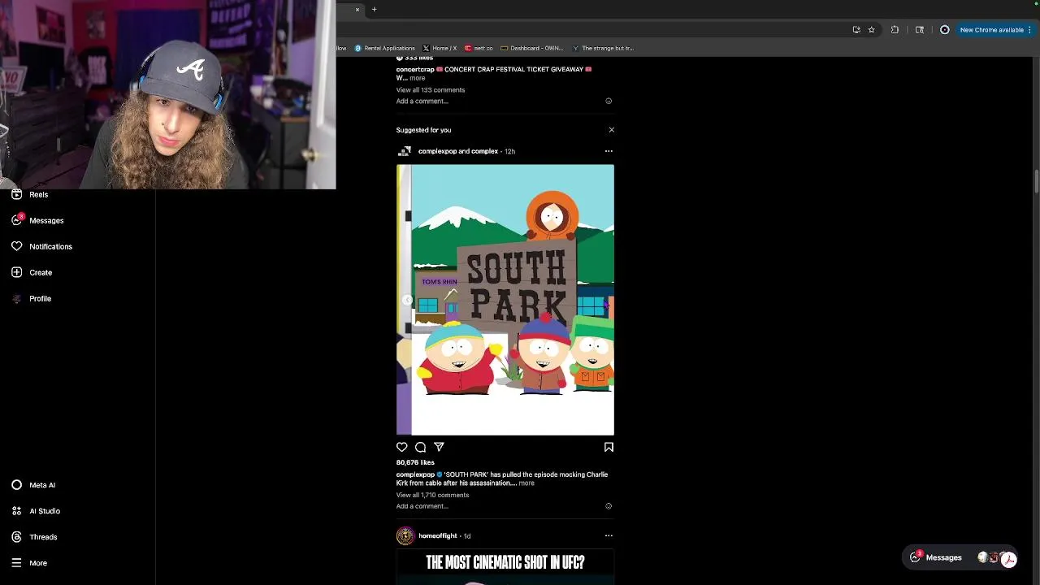Open the Chrome profile avatar icon

tap(944, 30)
